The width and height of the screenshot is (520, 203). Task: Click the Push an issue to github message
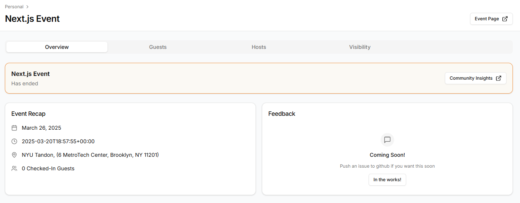pyautogui.click(x=387, y=166)
